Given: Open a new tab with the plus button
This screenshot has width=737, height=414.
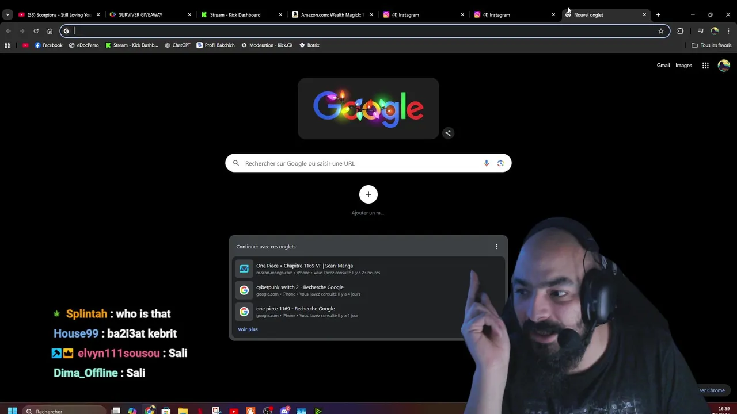Looking at the screenshot, I should [658, 14].
